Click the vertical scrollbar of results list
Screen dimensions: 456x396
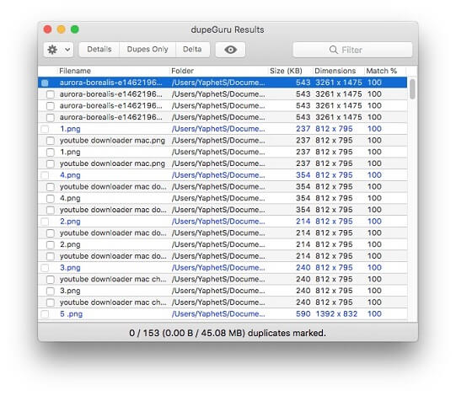[412, 89]
